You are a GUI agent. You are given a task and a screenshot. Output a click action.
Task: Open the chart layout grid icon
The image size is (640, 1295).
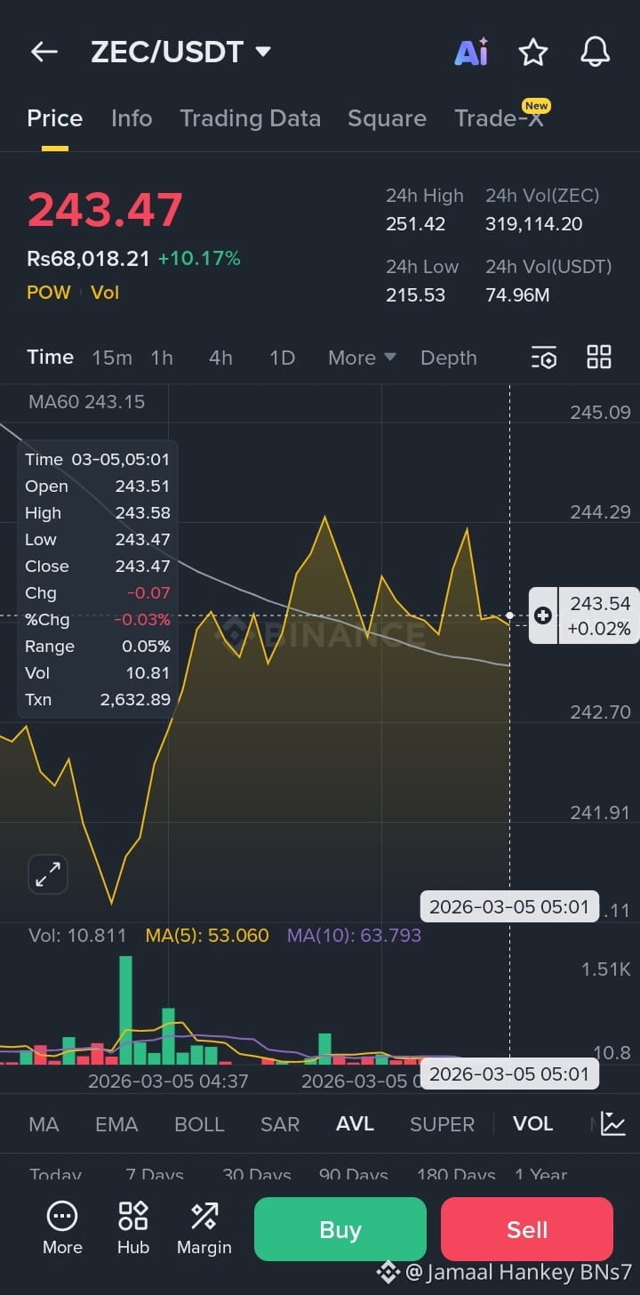click(x=599, y=357)
